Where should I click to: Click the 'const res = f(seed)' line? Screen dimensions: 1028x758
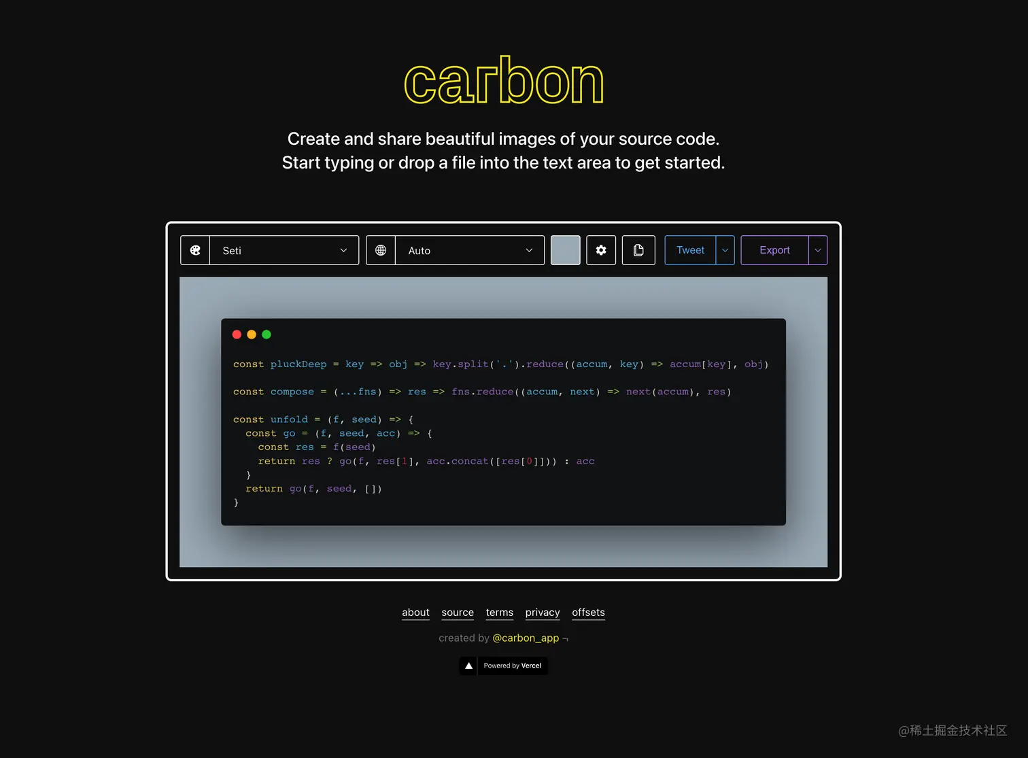point(317,447)
